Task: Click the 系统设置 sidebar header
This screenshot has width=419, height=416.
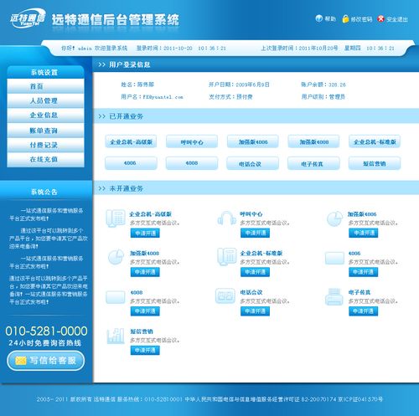Action: coord(45,72)
